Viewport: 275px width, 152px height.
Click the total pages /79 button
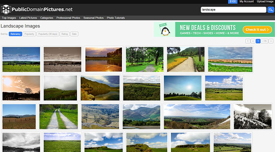click(264, 41)
